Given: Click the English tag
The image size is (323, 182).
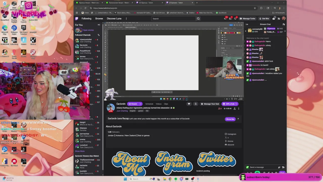Looking at the screenshot, I should [132, 111].
